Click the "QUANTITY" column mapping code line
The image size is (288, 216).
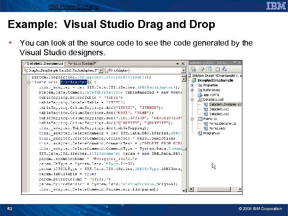tap(106, 123)
